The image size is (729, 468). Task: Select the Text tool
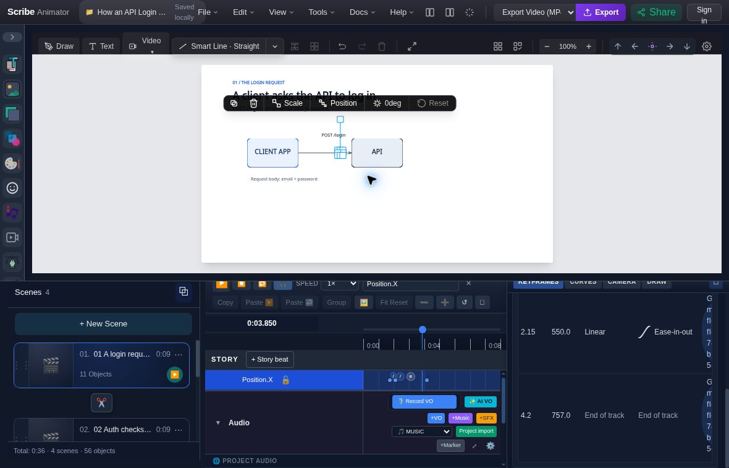pyautogui.click(x=101, y=46)
